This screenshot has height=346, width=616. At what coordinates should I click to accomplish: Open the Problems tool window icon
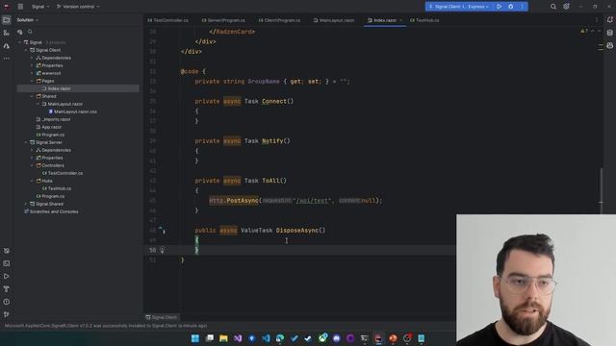(x=7, y=302)
